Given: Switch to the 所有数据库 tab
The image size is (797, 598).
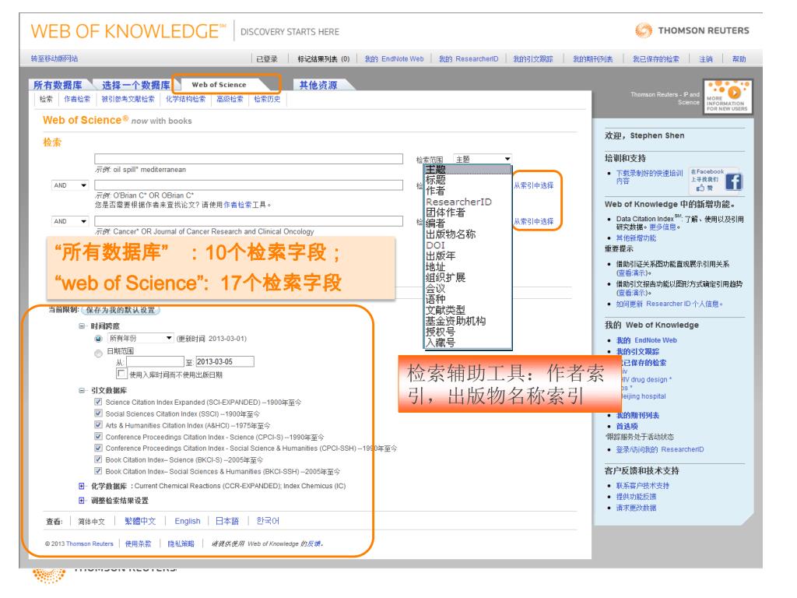Looking at the screenshot, I should (x=58, y=85).
